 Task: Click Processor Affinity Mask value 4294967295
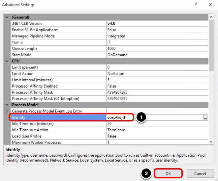click(157, 92)
